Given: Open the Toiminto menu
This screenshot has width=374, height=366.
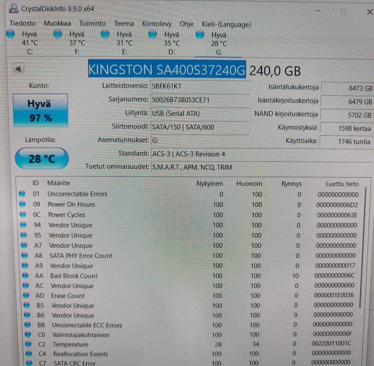Looking at the screenshot, I should pos(92,23).
